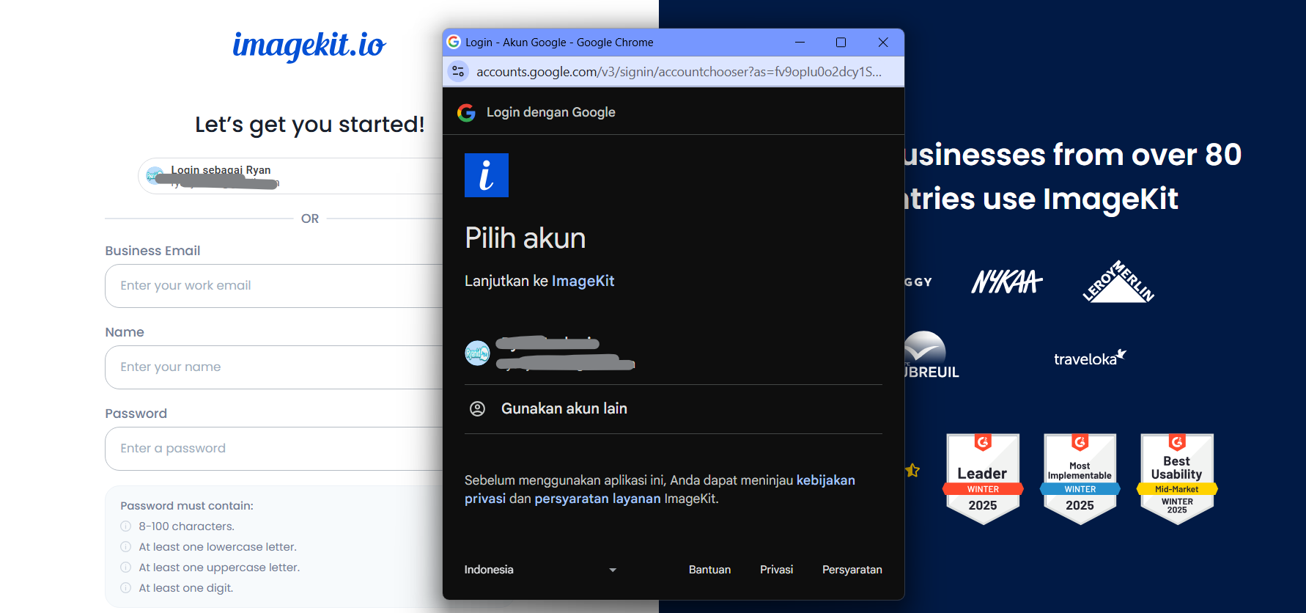Click the info icon beside at least one digit
Screen dimensions: 1306x613
[x=125, y=588]
